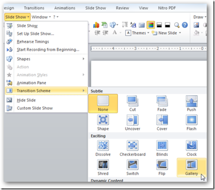Open the Window dropdown menu
The height and width of the screenshot is (190, 215).
(41, 17)
